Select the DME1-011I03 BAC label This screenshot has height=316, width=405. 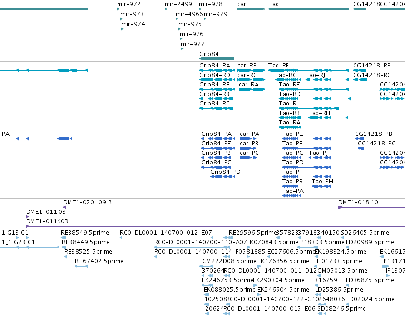46,212
